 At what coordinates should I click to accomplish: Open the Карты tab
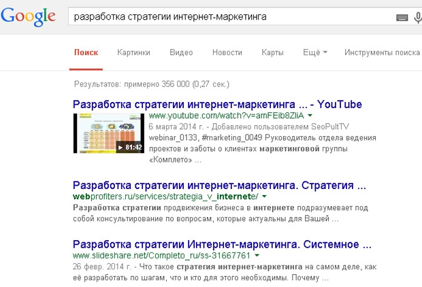tap(272, 52)
